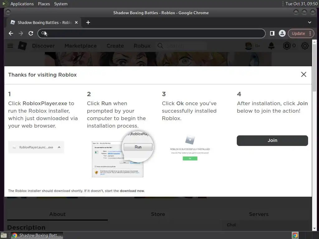Click the Roblox logo home icon
319x239 pixels.
click(x=22, y=46)
